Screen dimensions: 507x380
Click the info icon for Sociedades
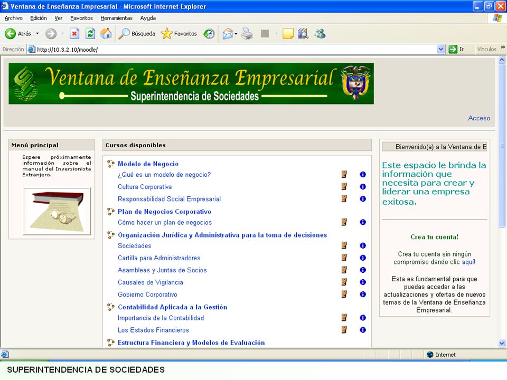point(363,245)
